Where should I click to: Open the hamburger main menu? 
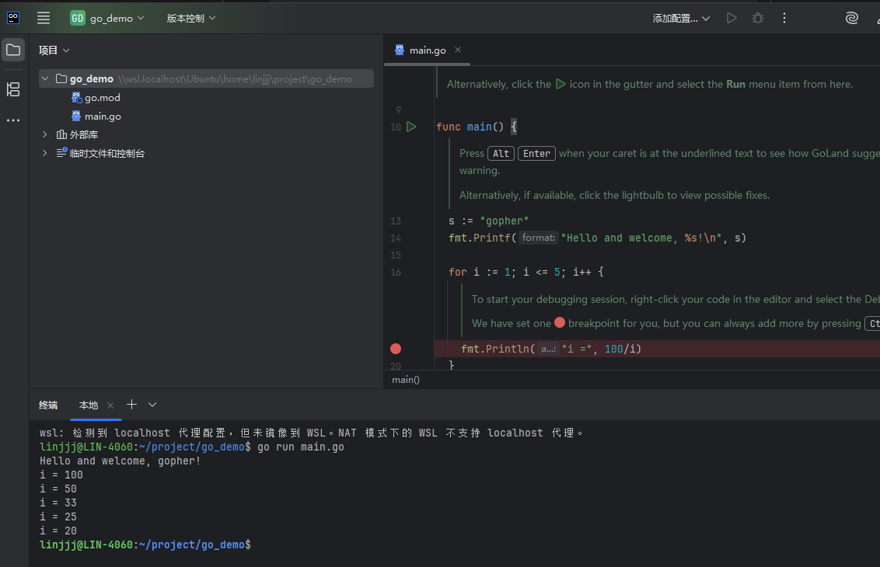[x=44, y=18]
